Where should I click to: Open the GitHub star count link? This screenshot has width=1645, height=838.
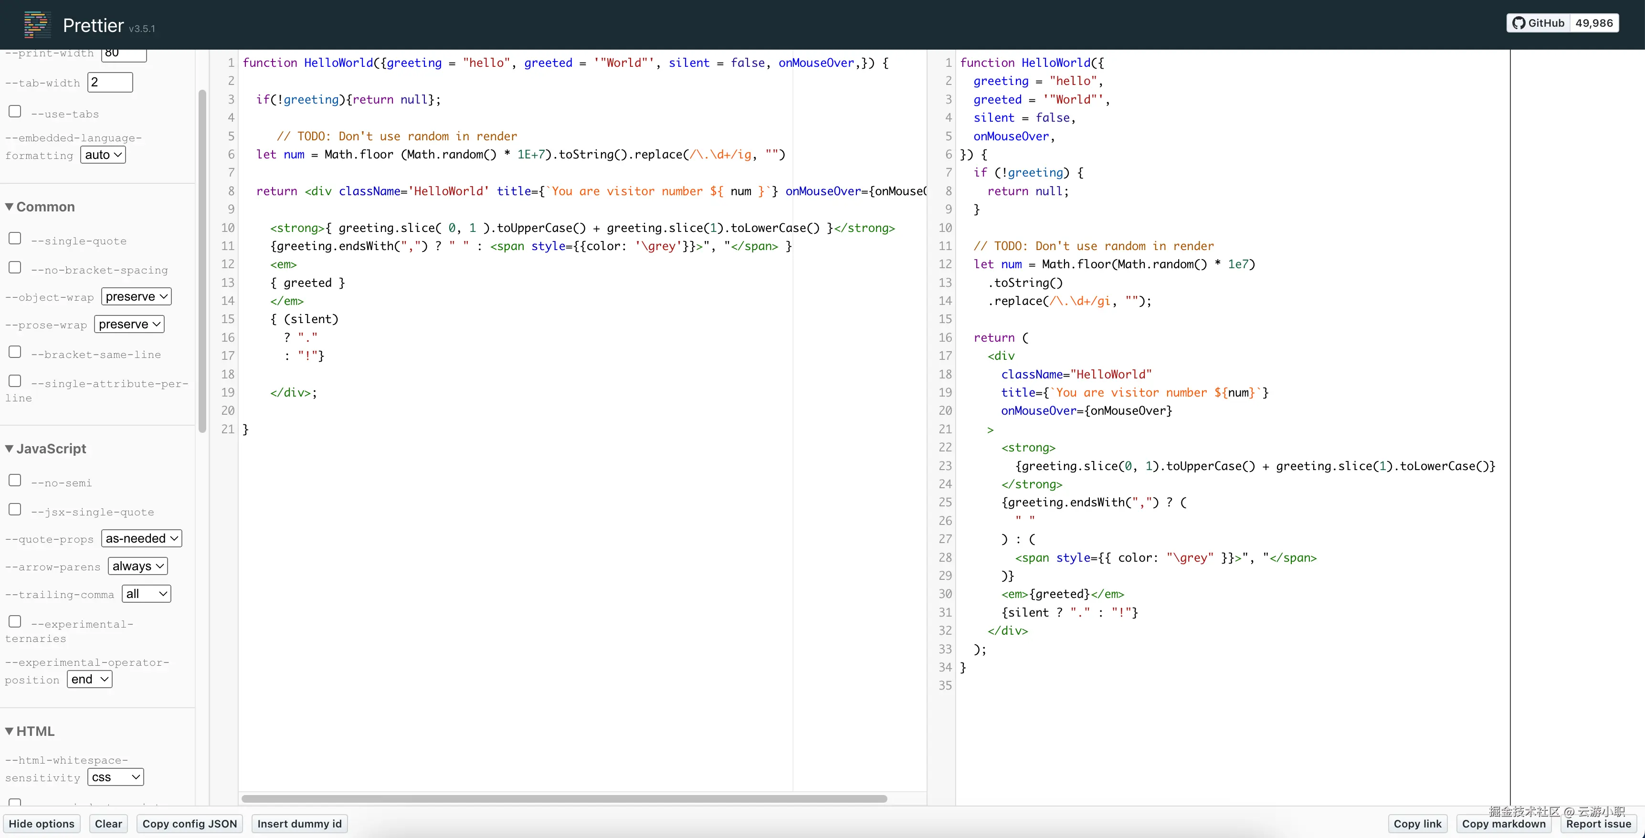[x=1593, y=23]
